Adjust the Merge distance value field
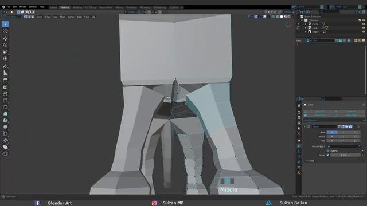 coord(345,155)
